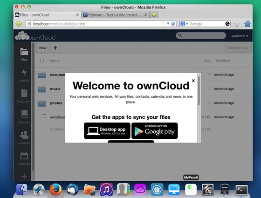Reload the page with refresh icon

point(173,24)
